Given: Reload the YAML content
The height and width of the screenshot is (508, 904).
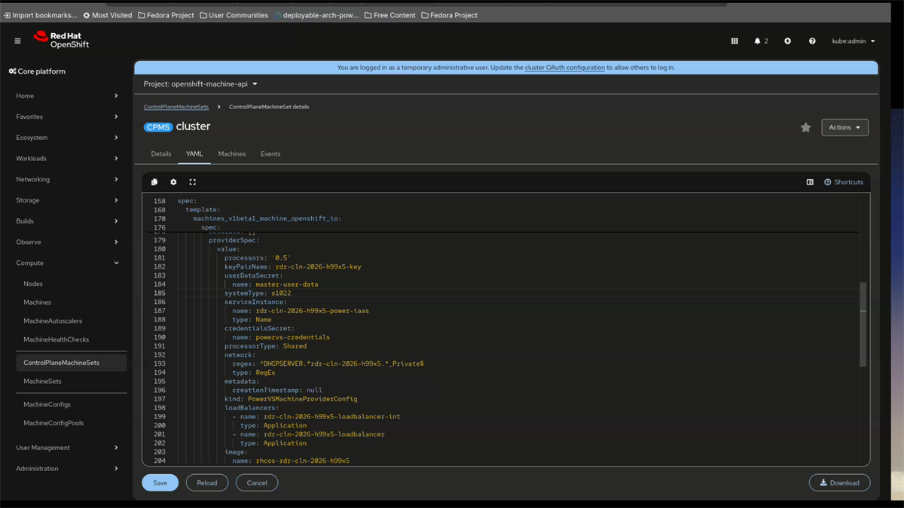Looking at the screenshot, I should pos(206,482).
